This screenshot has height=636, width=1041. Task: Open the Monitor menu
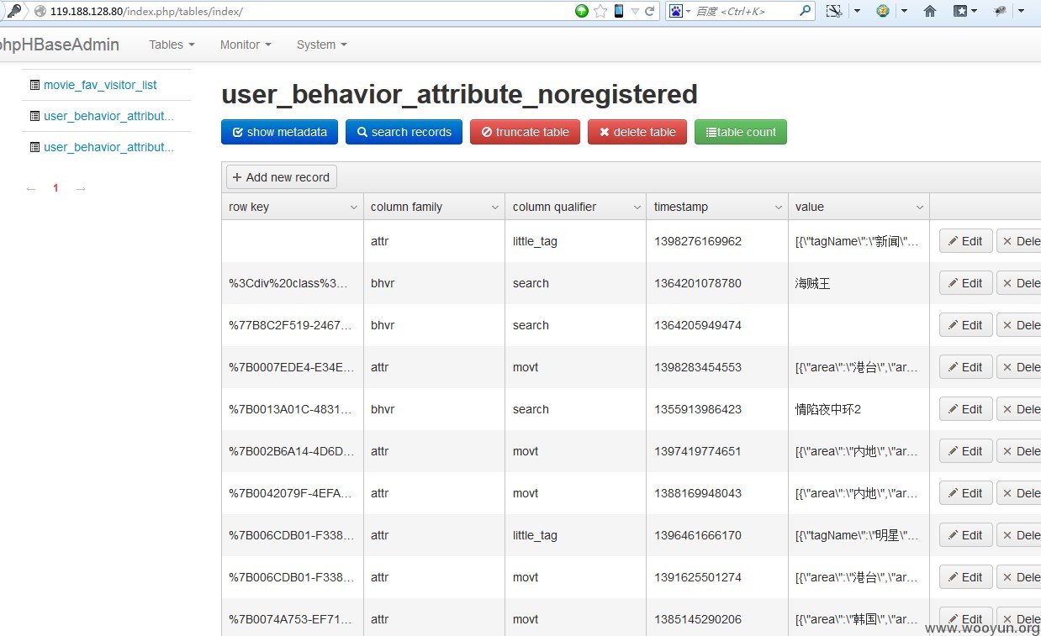coord(245,45)
